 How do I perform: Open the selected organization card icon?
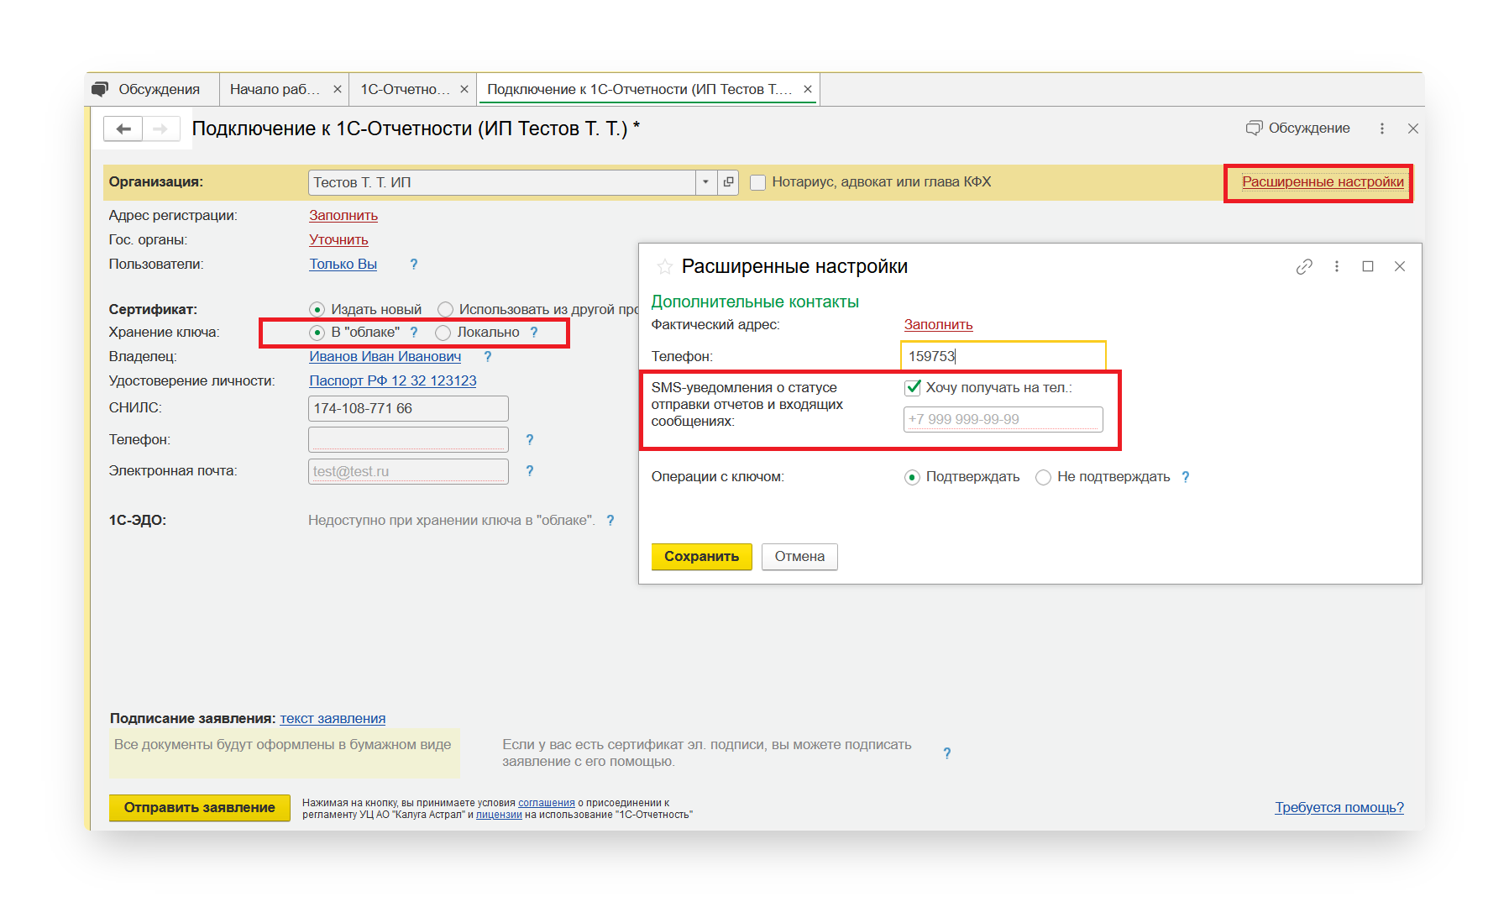tap(728, 182)
